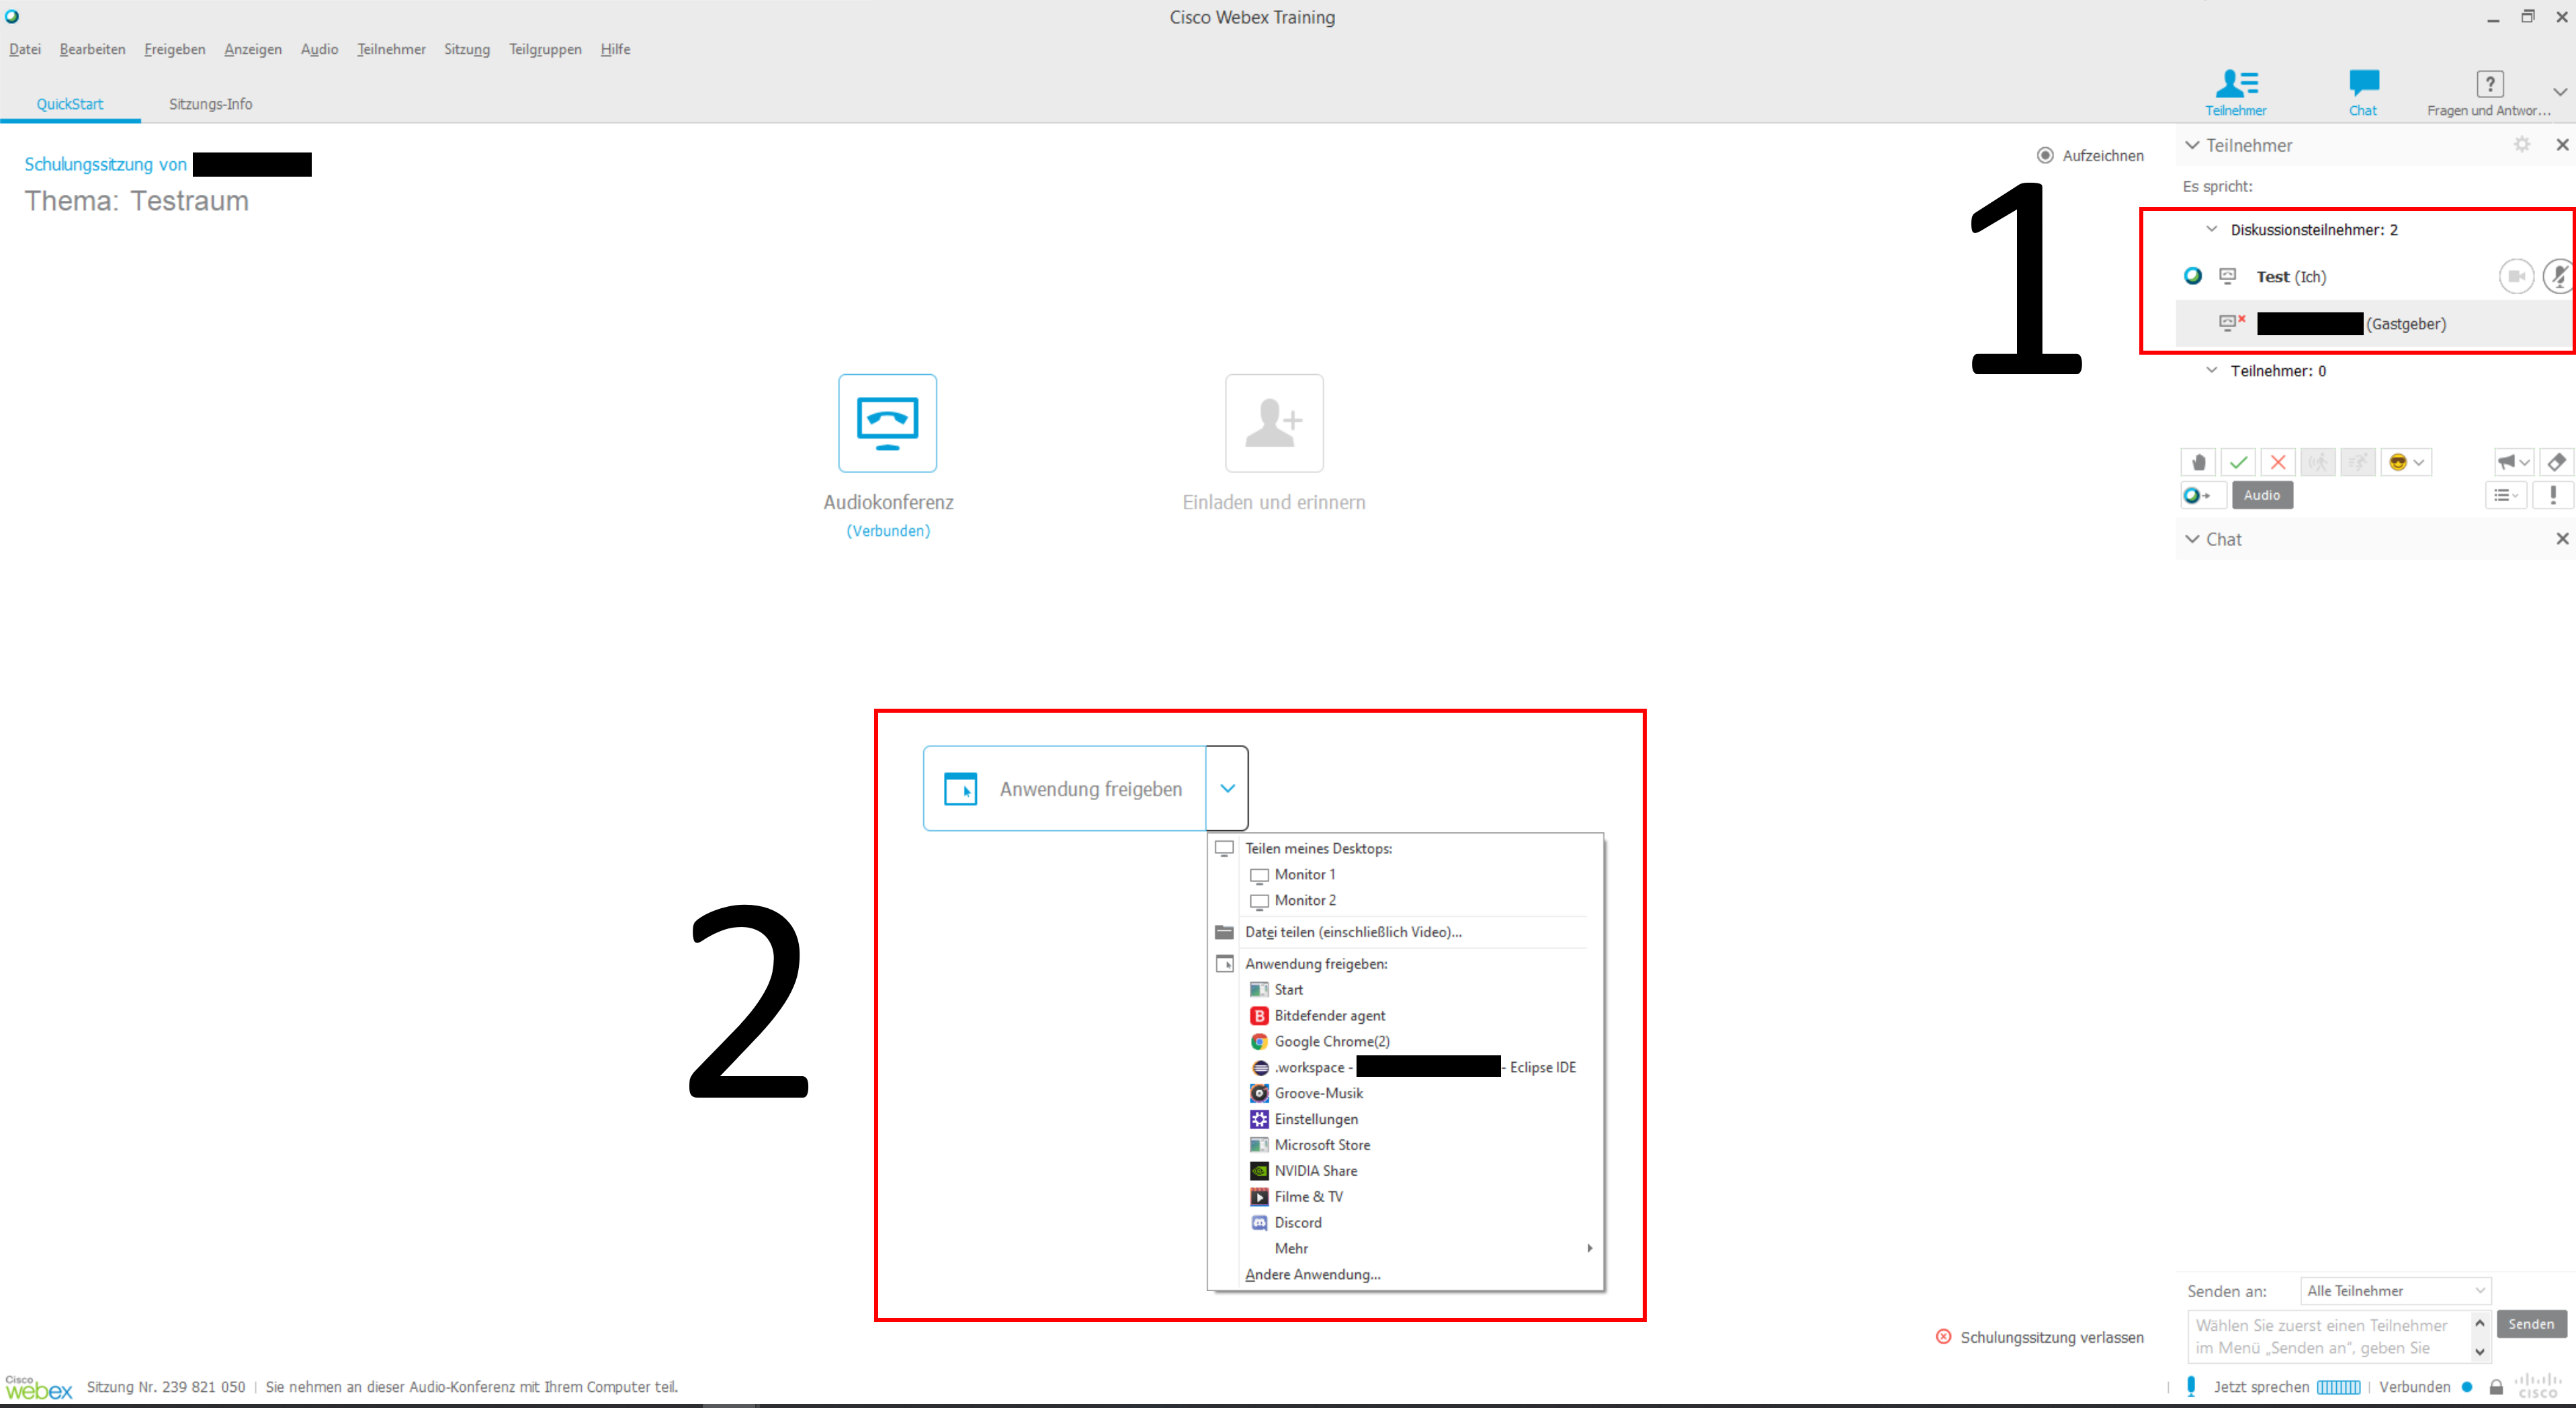Viewport: 2576px width, 1408px height.
Task: Toggle the Aufzeichnen record radio button
Action: (x=2045, y=155)
